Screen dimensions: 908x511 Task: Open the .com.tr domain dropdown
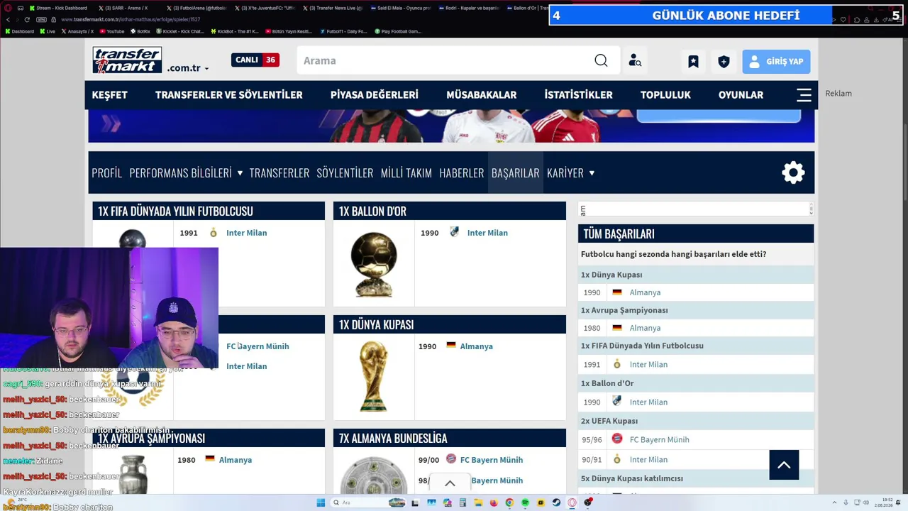[x=188, y=68]
